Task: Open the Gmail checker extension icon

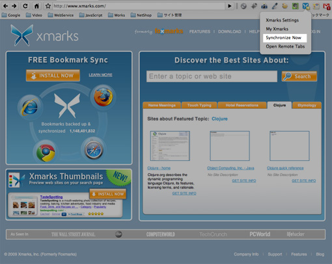Action: [327, 6]
